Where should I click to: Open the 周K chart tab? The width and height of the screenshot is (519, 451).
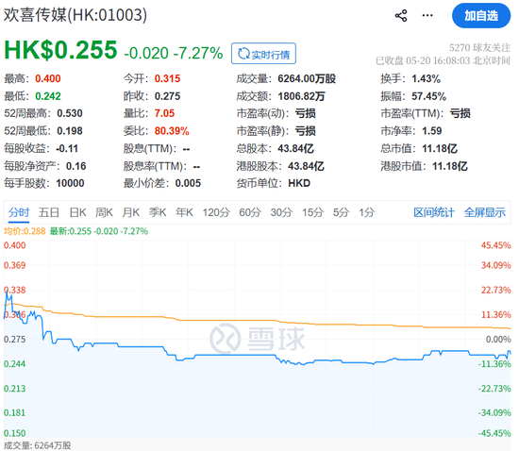pyautogui.click(x=104, y=212)
